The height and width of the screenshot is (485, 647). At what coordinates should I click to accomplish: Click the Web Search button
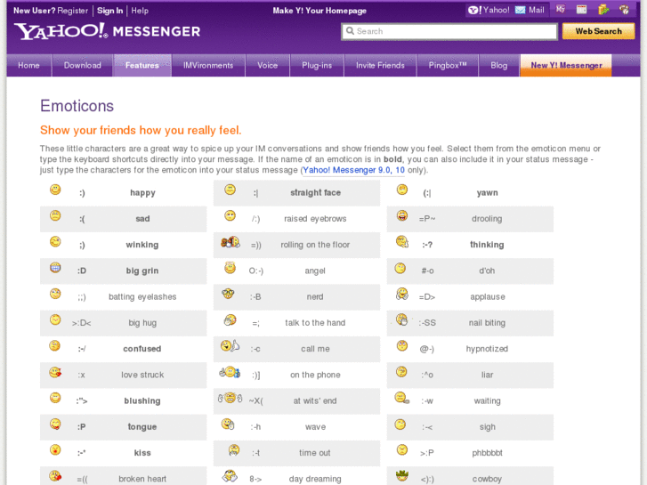pos(598,31)
